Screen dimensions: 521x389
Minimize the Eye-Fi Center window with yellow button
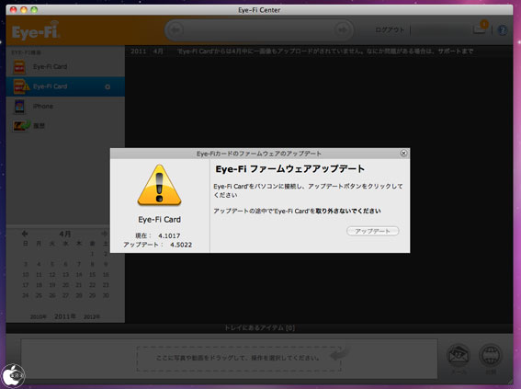(24, 9)
